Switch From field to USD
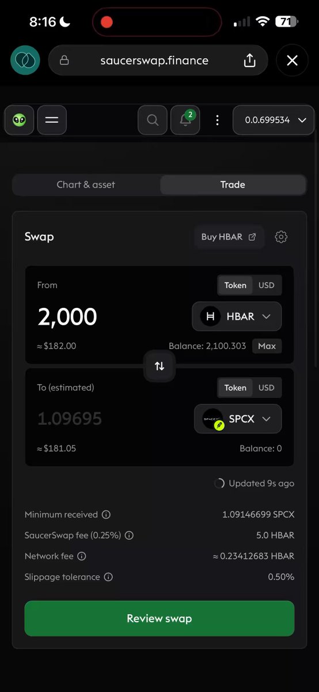 pyautogui.click(x=266, y=285)
